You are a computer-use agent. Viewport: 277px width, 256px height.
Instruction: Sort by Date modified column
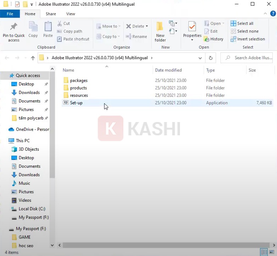pyautogui.click(x=168, y=70)
